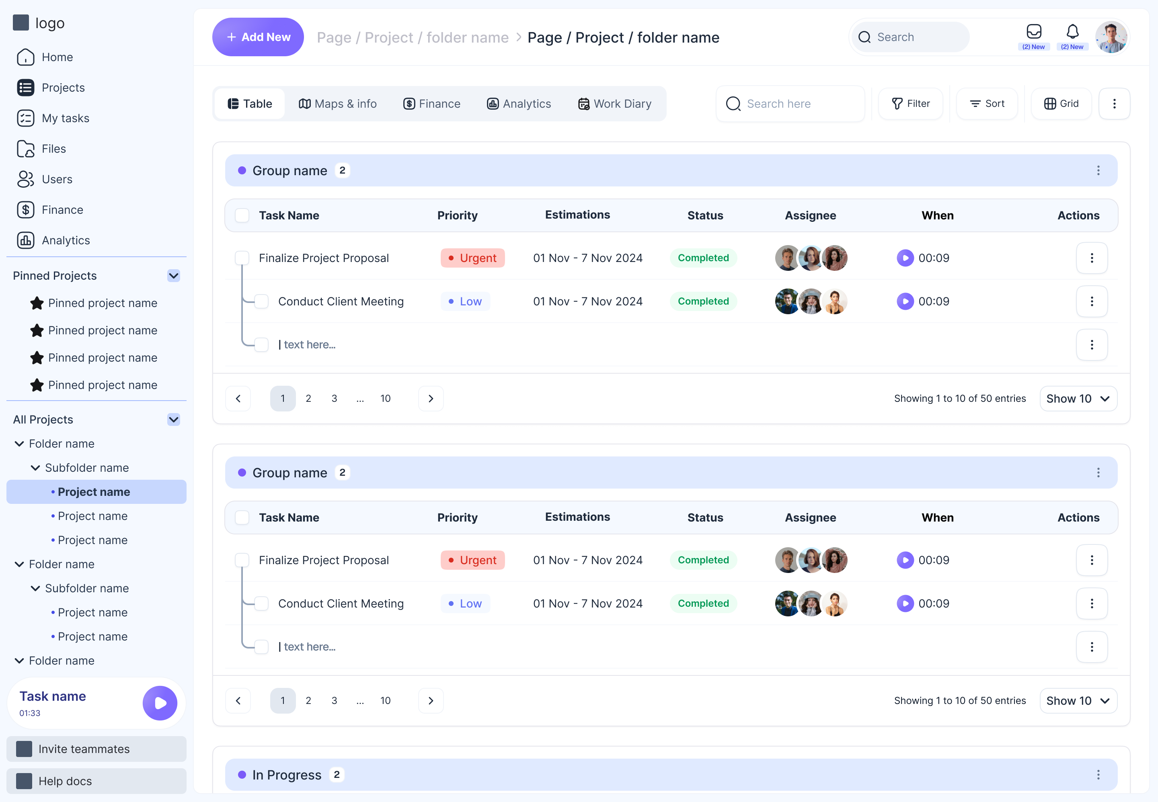Click the Add New button
This screenshot has height=802, width=1158.
coord(258,37)
